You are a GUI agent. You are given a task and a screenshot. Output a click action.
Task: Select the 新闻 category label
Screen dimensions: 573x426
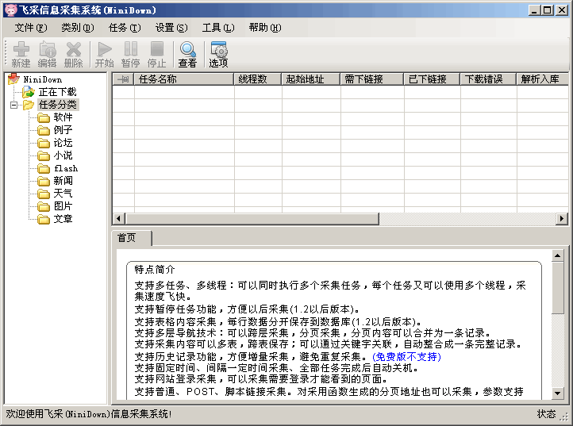(63, 181)
